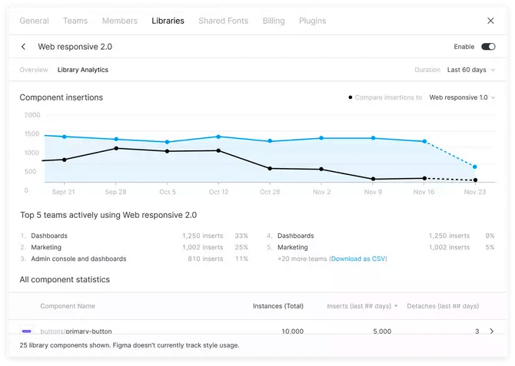Sort by Component Name column header
This screenshot has width=515, height=366.
(68, 306)
